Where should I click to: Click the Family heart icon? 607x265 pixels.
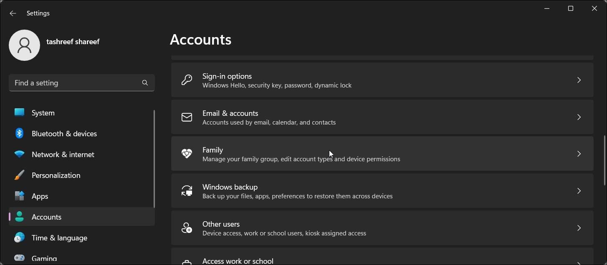pyautogui.click(x=187, y=154)
